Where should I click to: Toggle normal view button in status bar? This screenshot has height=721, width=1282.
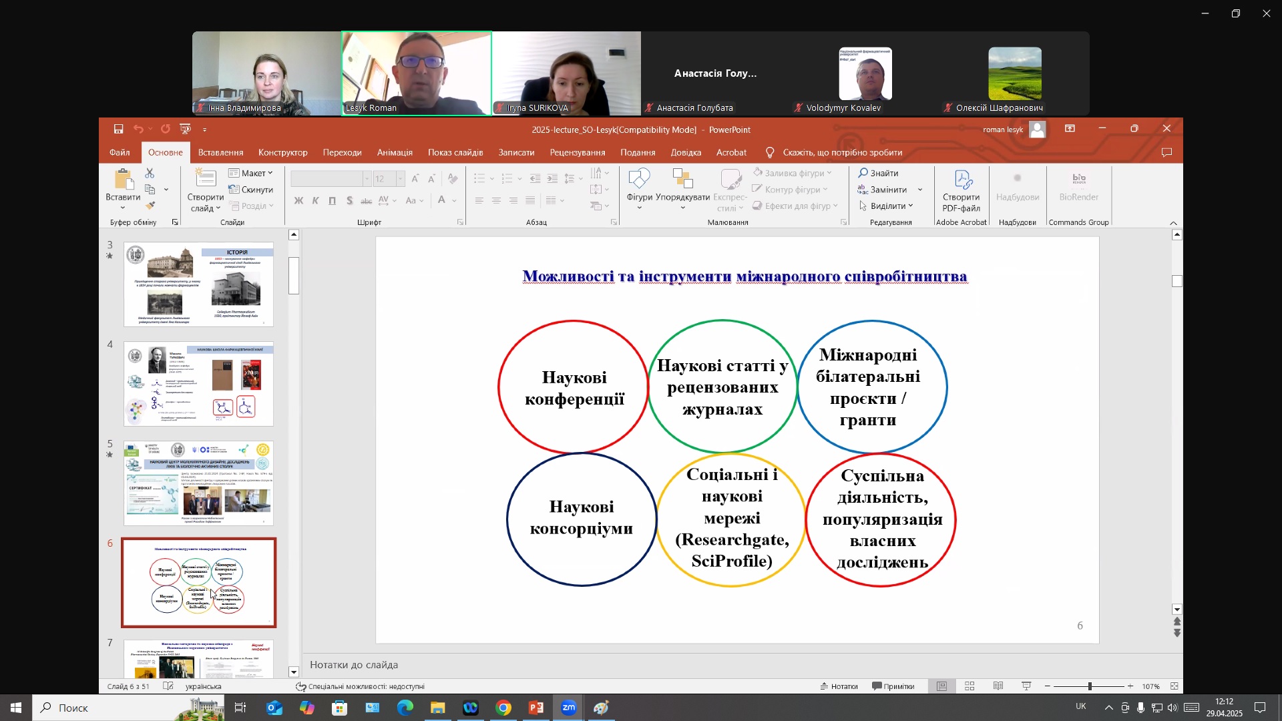point(941,686)
